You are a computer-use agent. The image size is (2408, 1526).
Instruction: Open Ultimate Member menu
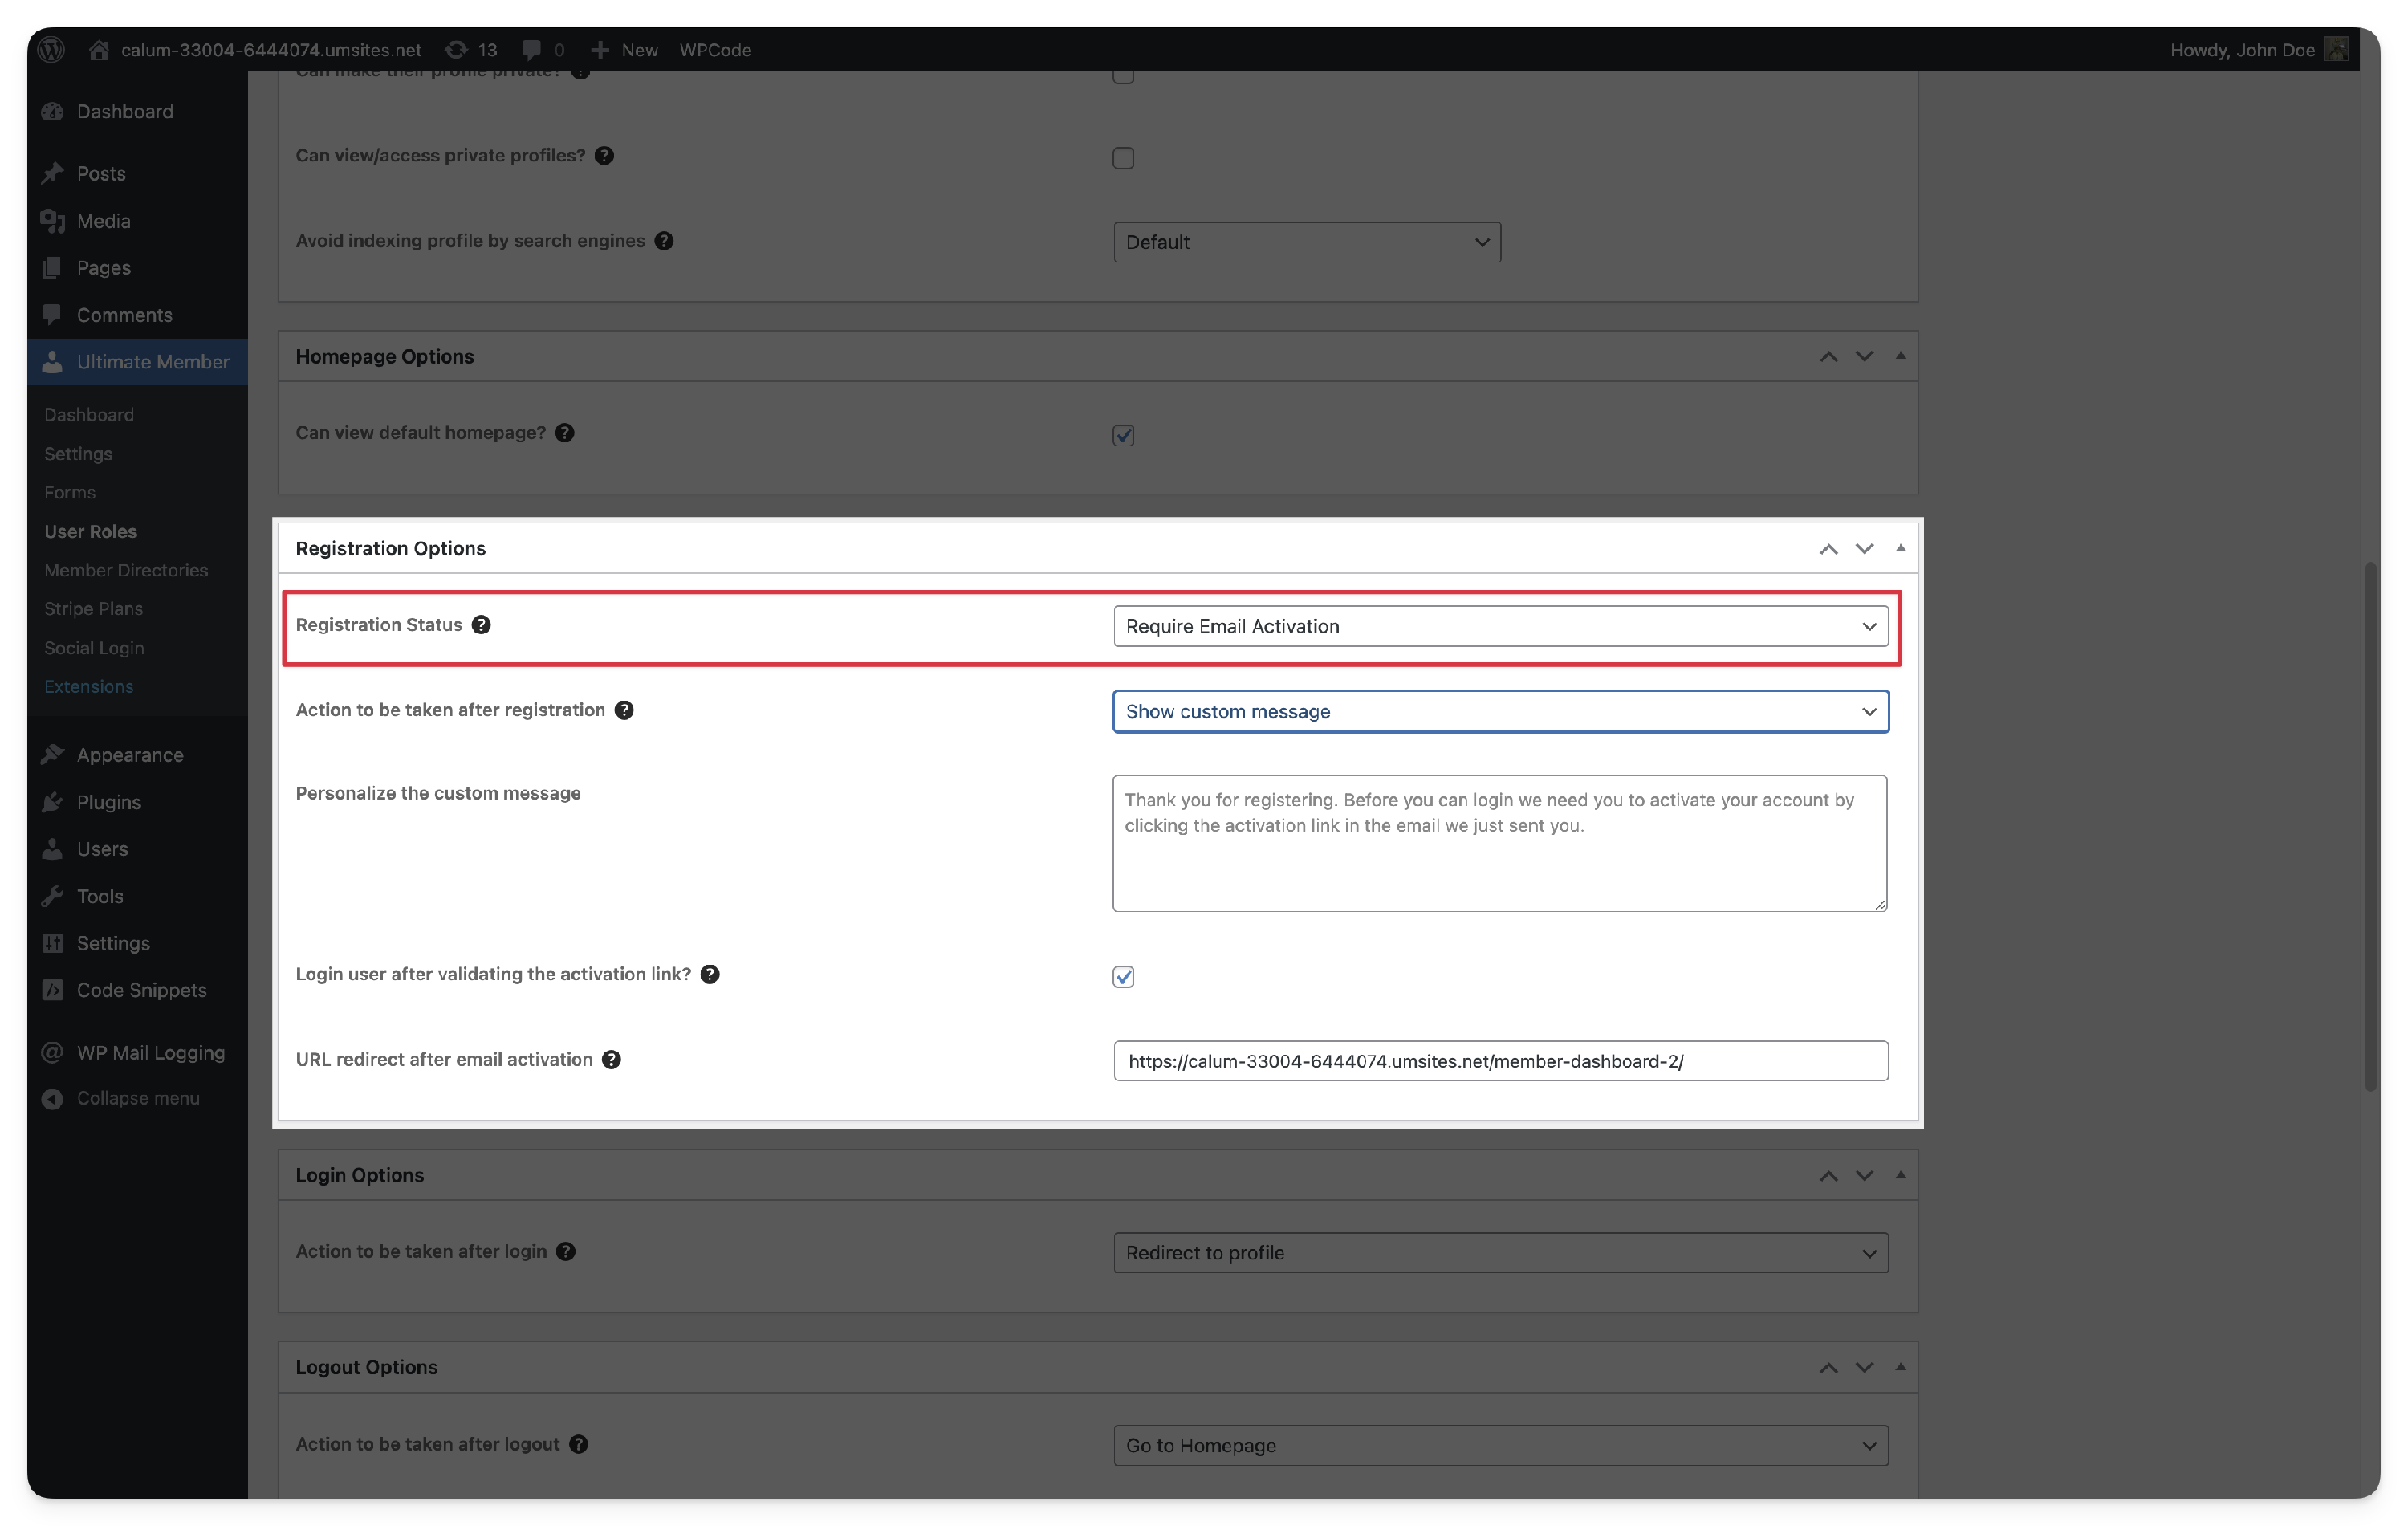[x=137, y=362]
